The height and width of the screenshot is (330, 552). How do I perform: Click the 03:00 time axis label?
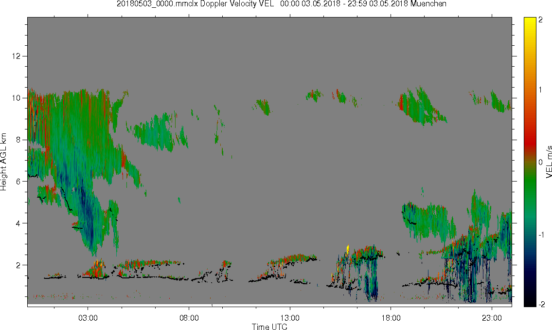tap(88, 318)
